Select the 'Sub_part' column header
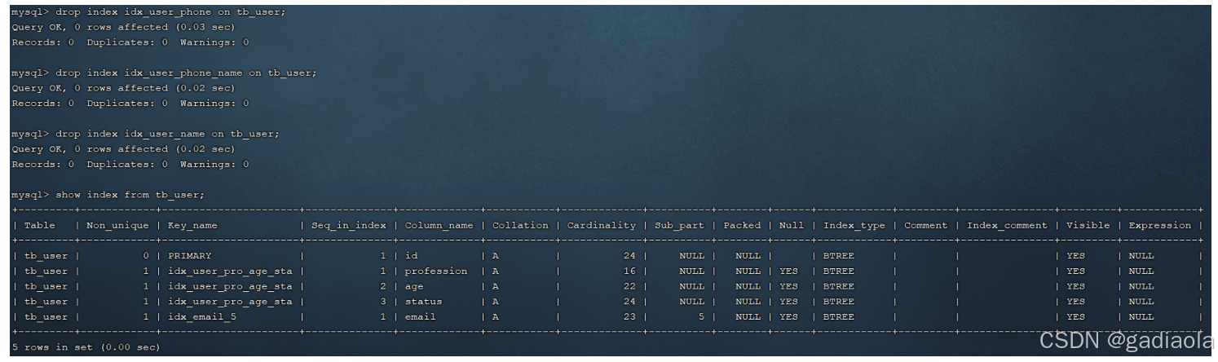 [678, 225]
